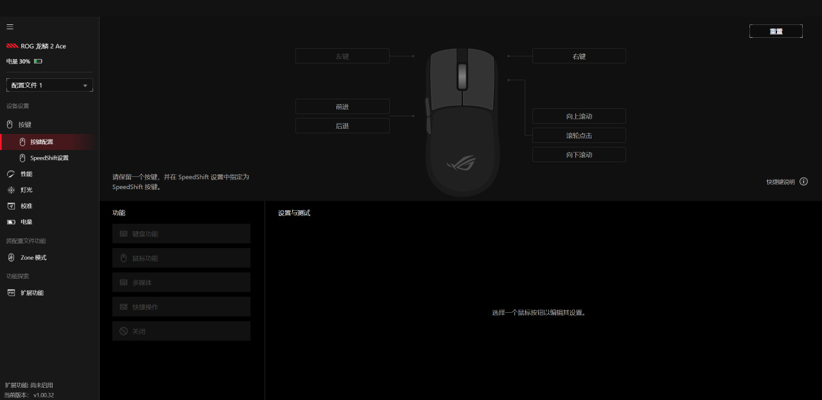
Task: Select the 后退 button assignment
Action: (342, 126)
